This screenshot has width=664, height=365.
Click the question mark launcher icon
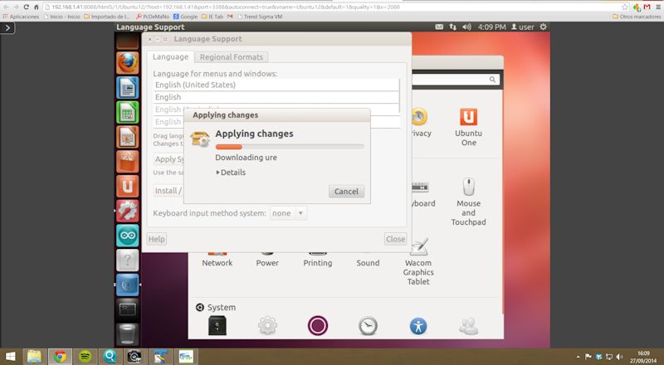pos(128,260)
